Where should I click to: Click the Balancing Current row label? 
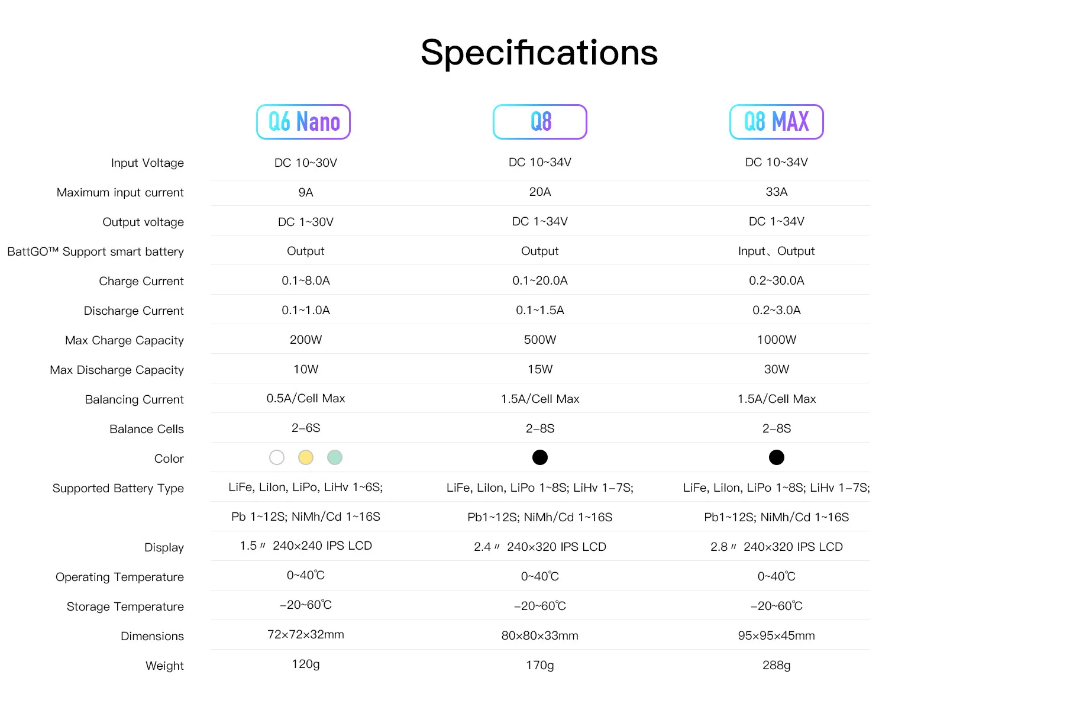coord(134,399)
